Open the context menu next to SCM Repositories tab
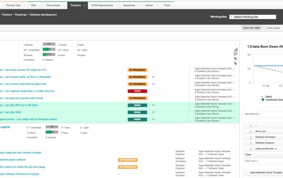The image size is (283, 178). tap(117, 5)
